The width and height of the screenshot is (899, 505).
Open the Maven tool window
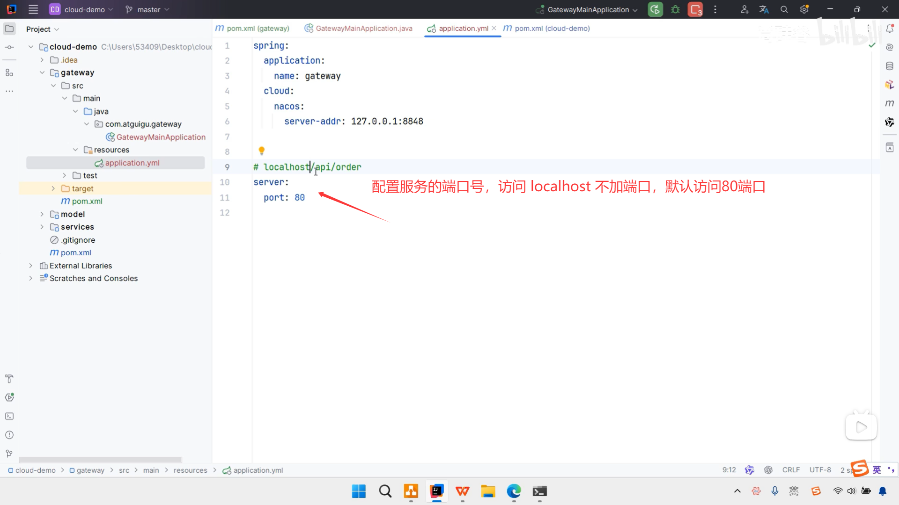890,103
